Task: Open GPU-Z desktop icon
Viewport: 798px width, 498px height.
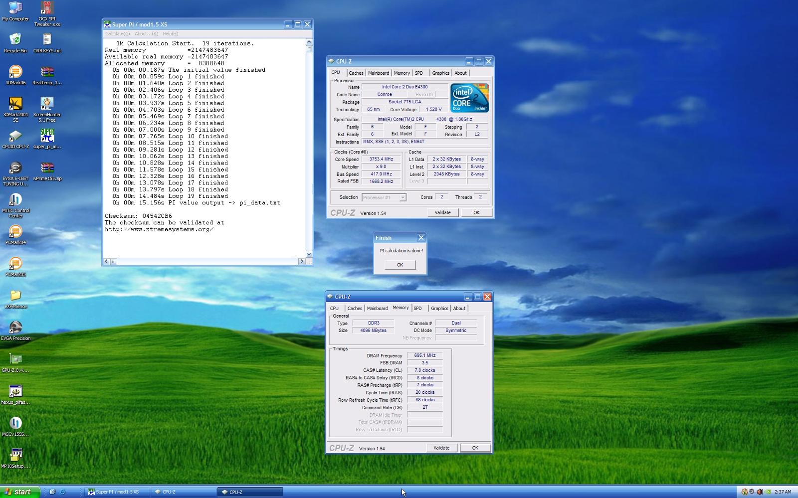Action: [15, 363]
